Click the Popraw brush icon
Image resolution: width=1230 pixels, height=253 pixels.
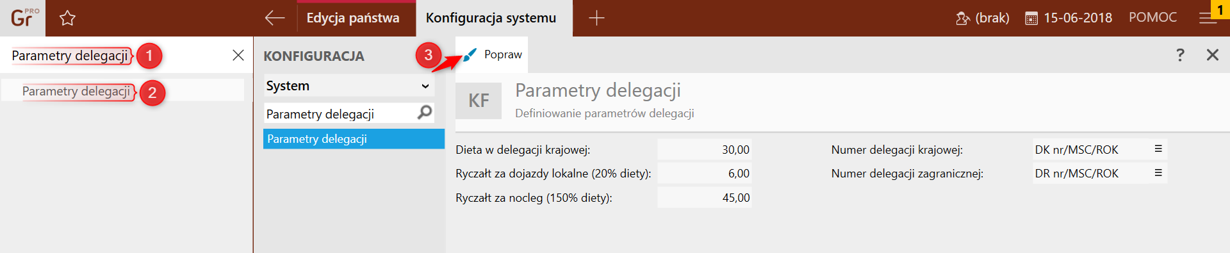(470, 55)
